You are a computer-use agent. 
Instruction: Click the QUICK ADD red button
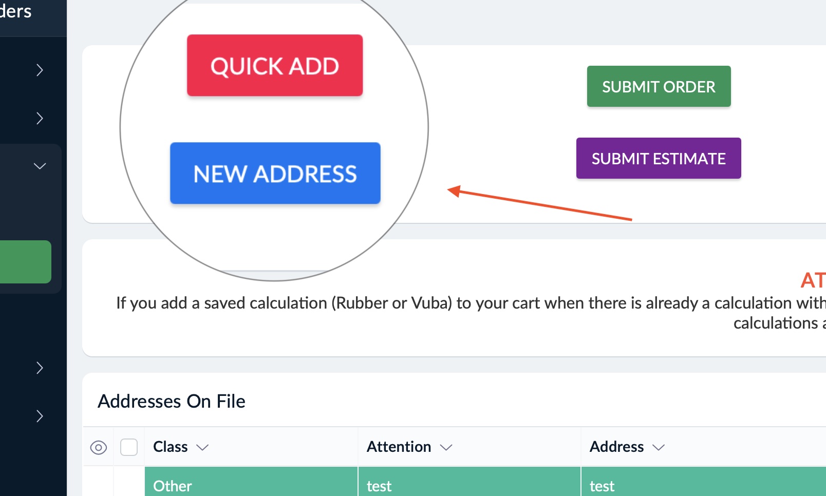[275, 66]
